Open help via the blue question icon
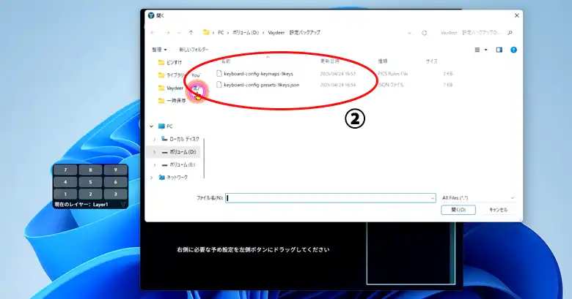 tap(513, 50)
